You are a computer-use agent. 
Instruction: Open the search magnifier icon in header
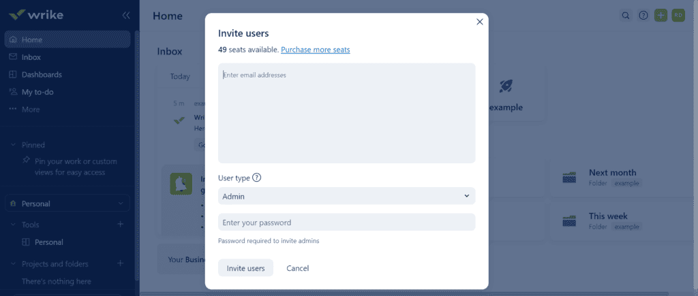pyautogui.click(x=626, y=16)
